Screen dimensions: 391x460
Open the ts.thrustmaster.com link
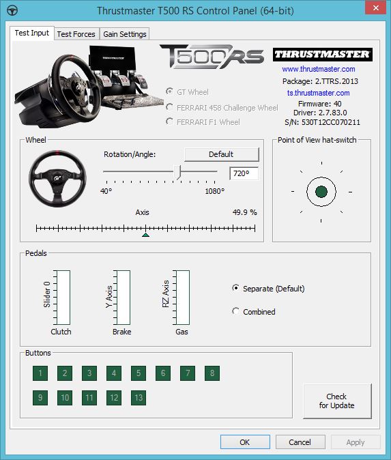[318, 93]
